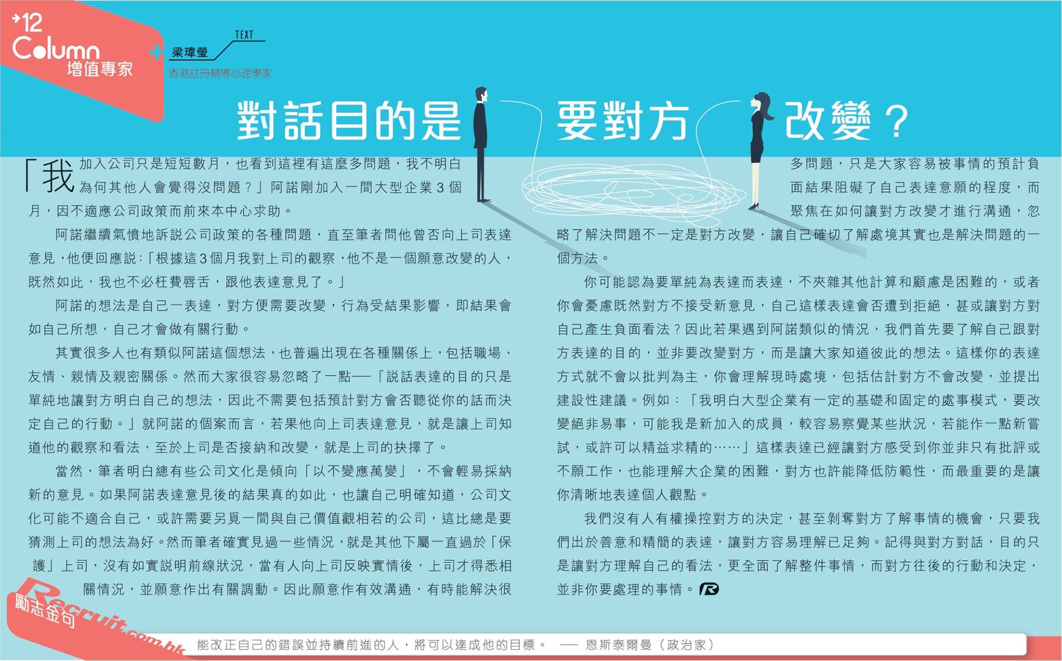The width and height of the screenshot is (1062, 661).
Task: Click 恩斯泰爾曼 quote attribution
Action: 618,645
